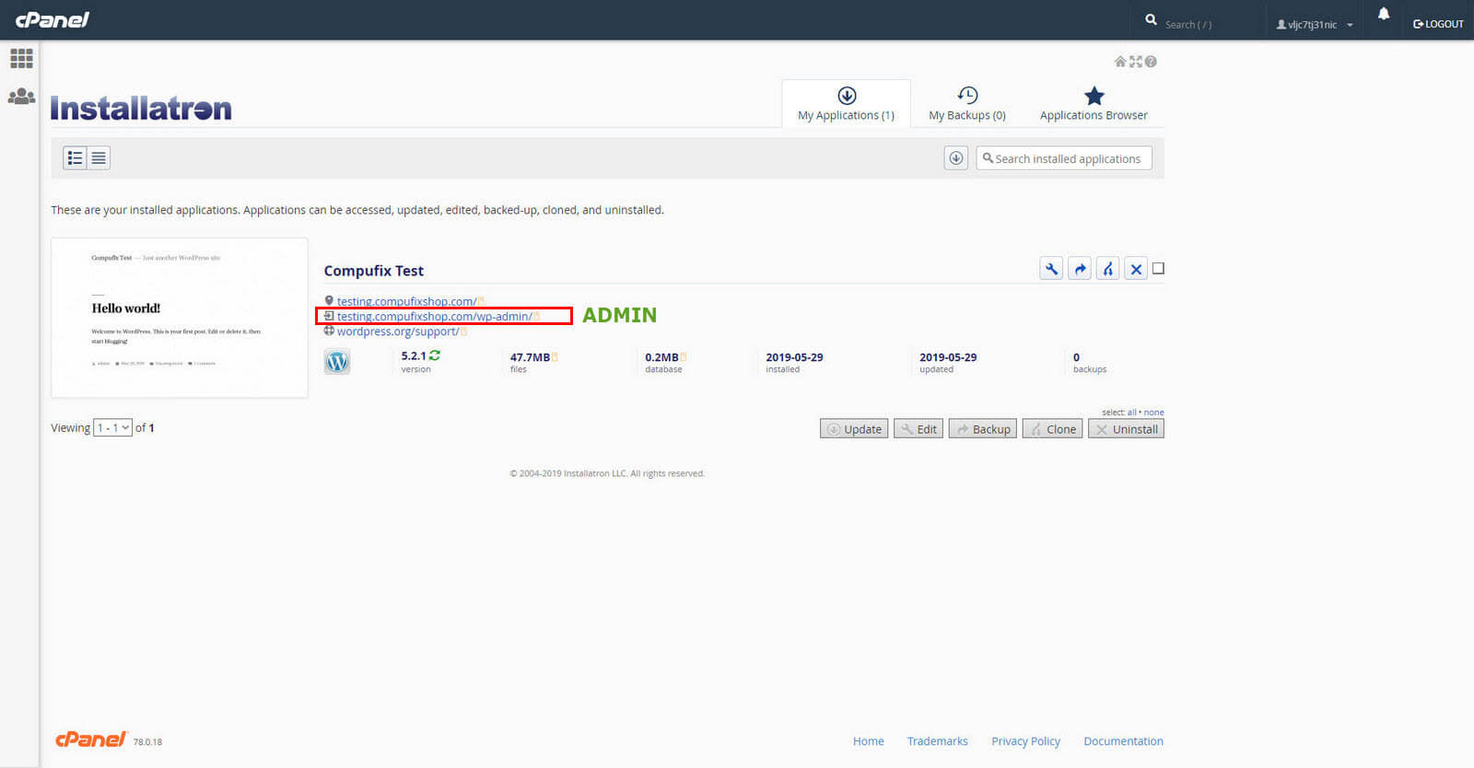
Task: Click the orange cPanel logo in the footer
Action: [90, 739]
